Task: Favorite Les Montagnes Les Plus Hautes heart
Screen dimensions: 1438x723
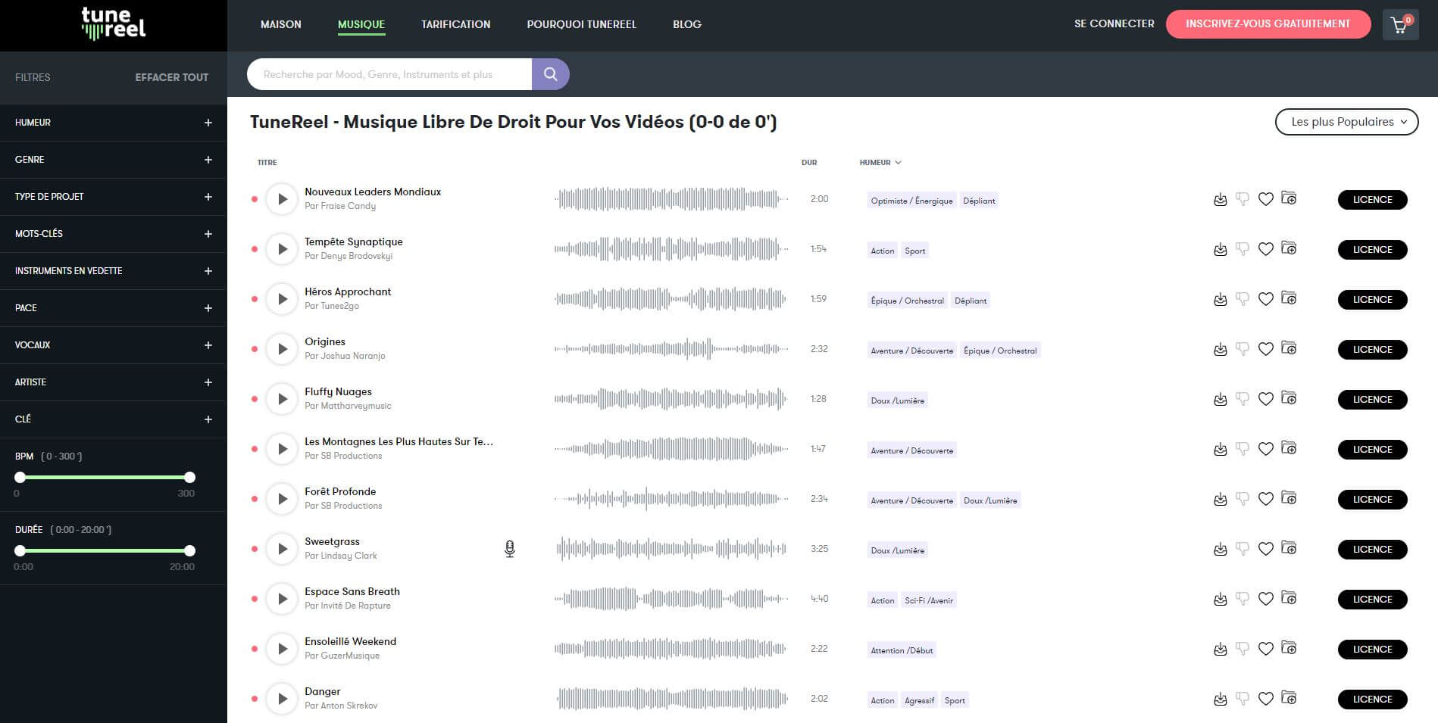Action: pyautogui.click(x=1265, y=449)
